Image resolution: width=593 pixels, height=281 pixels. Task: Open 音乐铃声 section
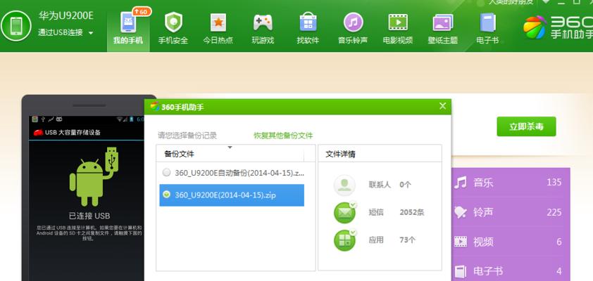click(353, 28)
